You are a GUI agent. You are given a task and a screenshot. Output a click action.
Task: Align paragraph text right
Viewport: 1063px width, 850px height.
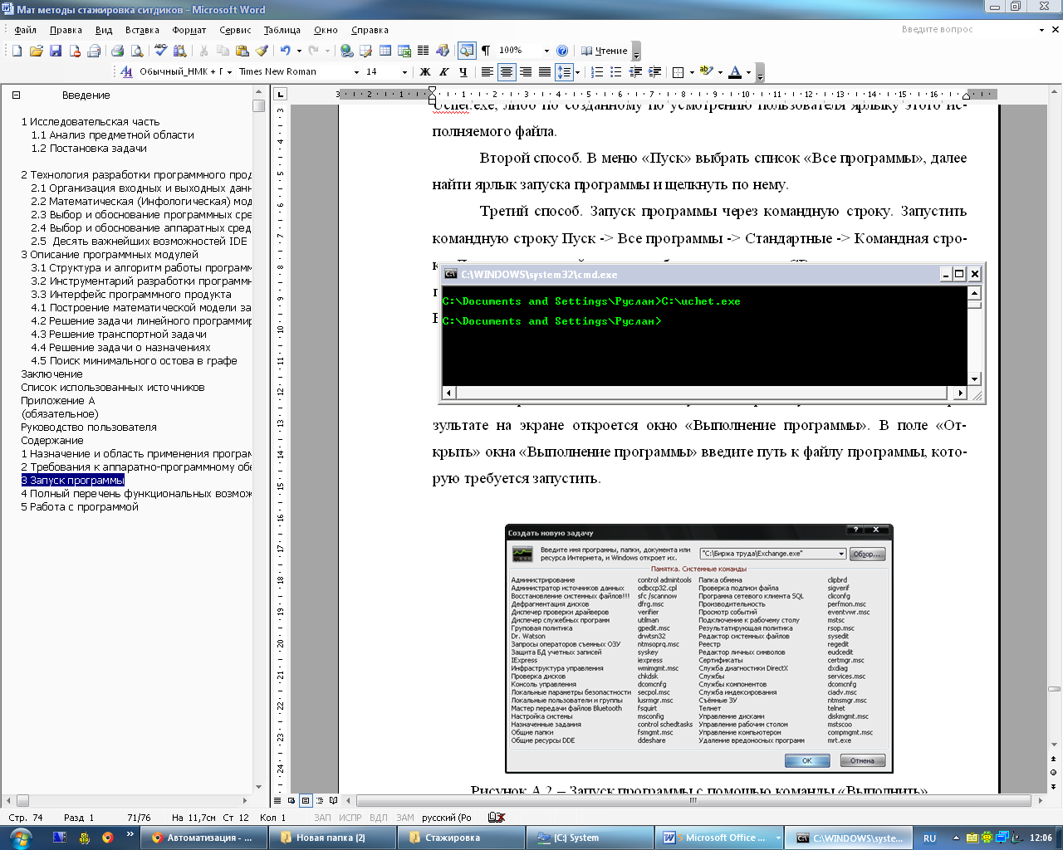coord(525,72)
